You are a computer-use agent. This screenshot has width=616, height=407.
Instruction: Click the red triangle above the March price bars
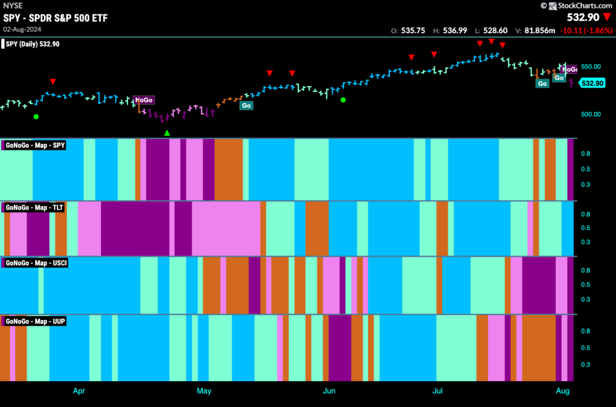pos(53,82)
